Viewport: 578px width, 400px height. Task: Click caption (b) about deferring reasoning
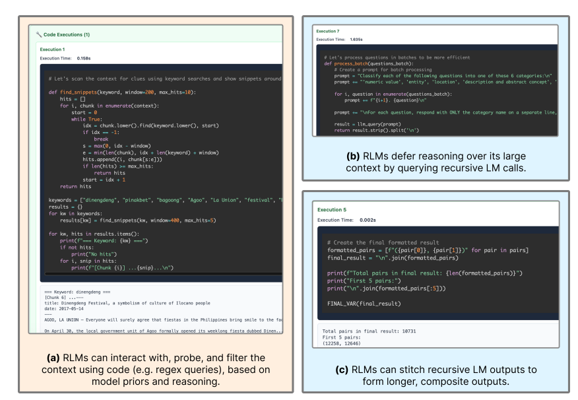pos(435,162)
